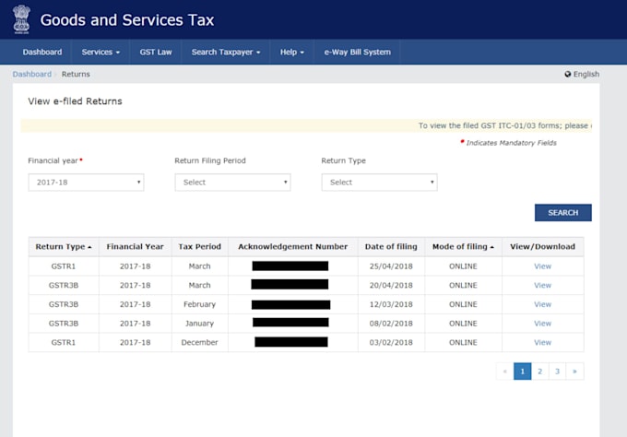
Task: Click the February tax period cell
Action: 199,304
